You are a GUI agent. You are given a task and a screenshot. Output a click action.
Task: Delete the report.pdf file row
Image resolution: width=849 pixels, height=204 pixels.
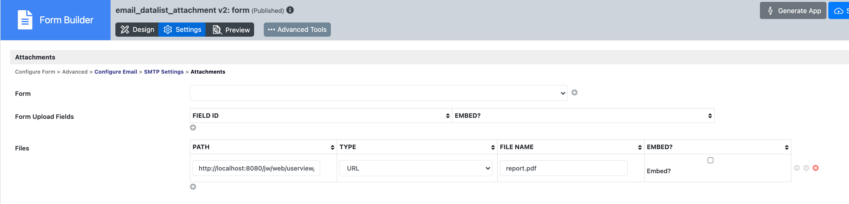pos(816,168)
